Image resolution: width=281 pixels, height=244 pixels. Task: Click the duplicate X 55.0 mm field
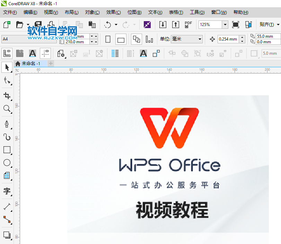coord(268,36)
